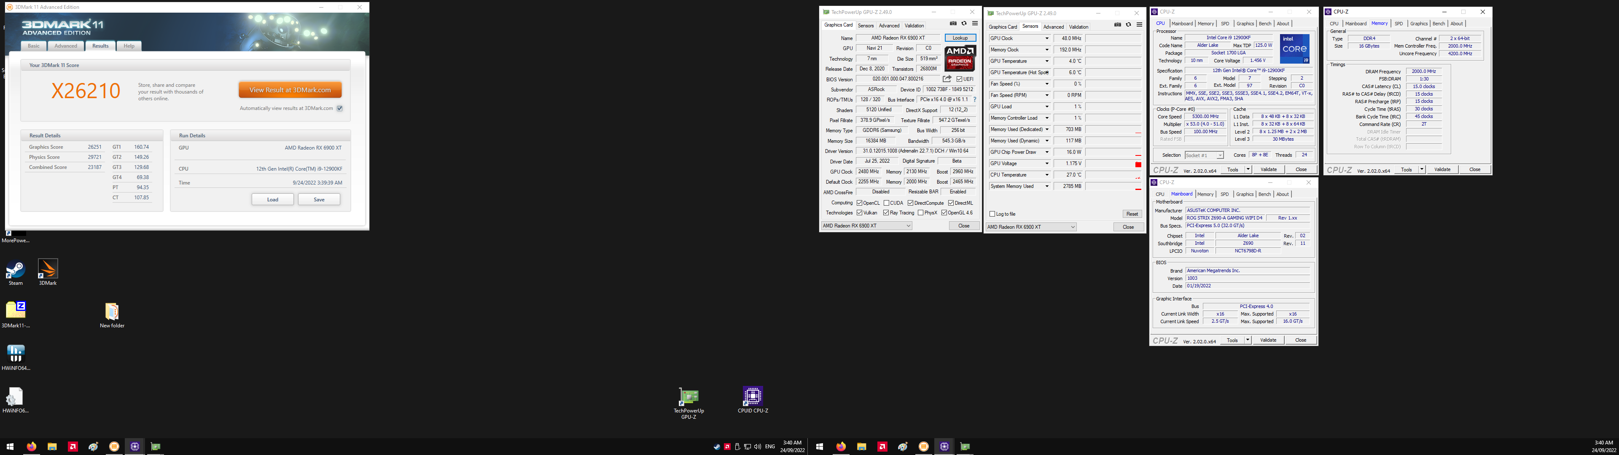Click the Steam icon in the system tray
The height and width of the screenshot is (455, 1619).
pyautogui.click(x=716, y=447)
